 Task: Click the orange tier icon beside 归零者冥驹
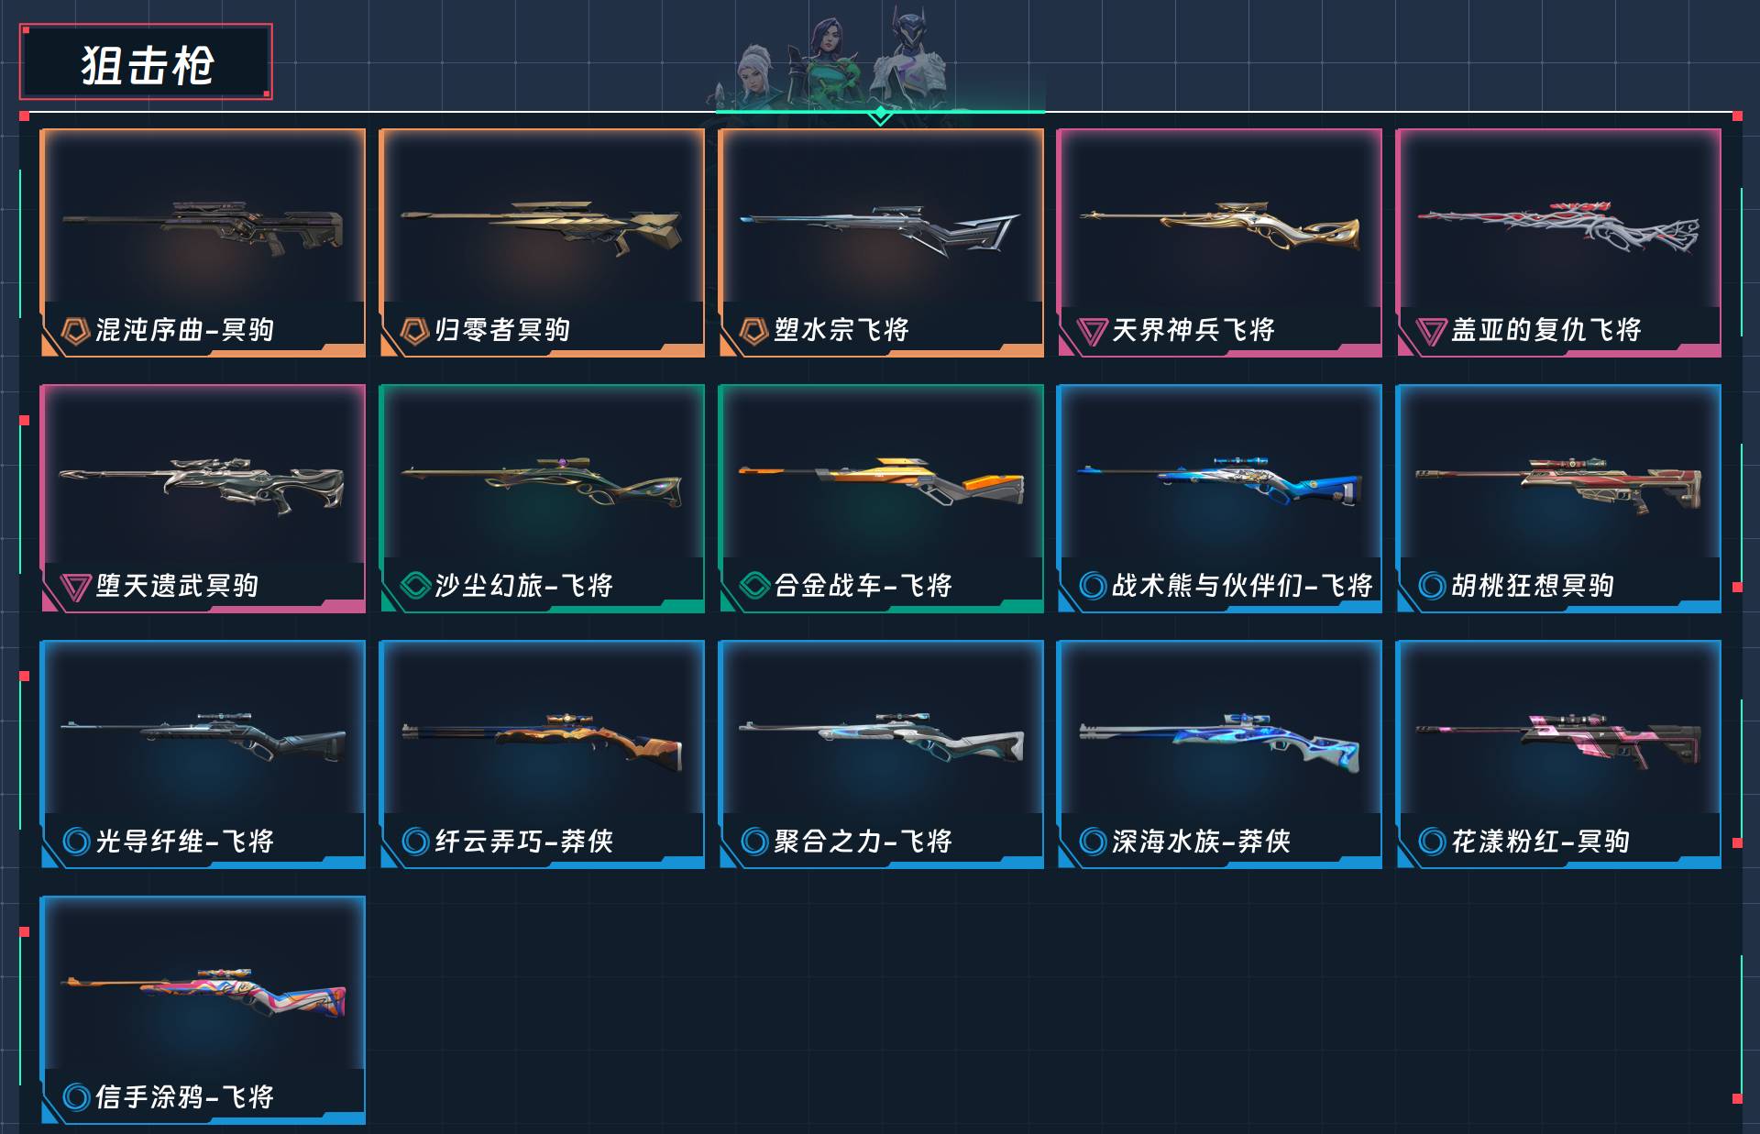(414, 330)
